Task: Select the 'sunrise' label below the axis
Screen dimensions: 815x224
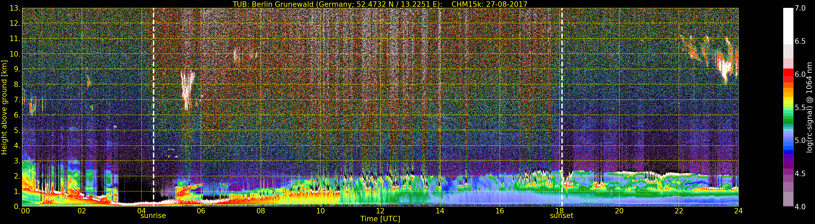Action: tap(153, 216)
